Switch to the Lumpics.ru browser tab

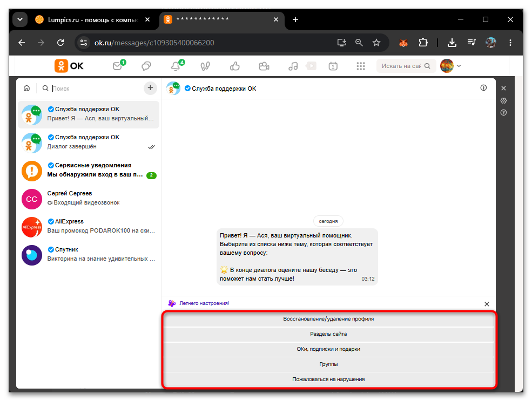[x=92, y=19]
